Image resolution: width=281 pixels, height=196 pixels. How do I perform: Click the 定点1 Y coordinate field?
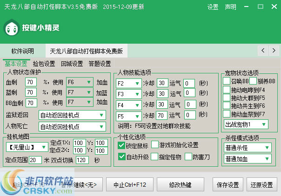click(101, 143)
